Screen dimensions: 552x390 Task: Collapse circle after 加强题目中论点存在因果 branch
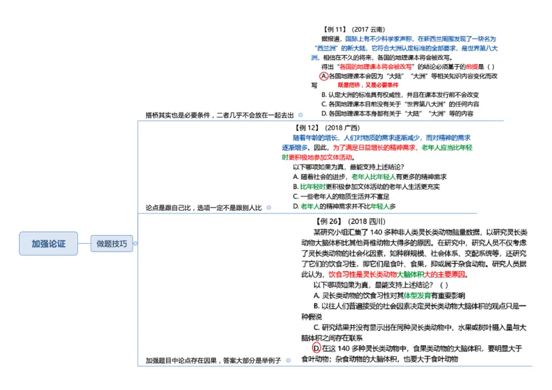(288, 360)
